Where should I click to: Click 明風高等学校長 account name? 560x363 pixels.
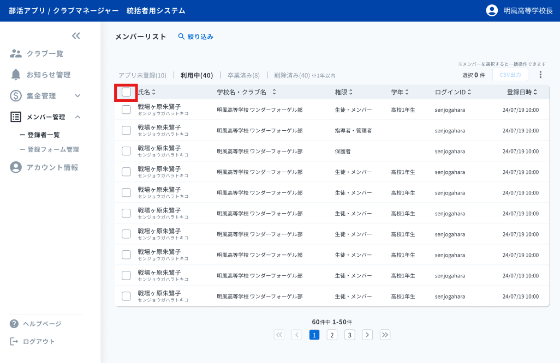click(528, 11)
